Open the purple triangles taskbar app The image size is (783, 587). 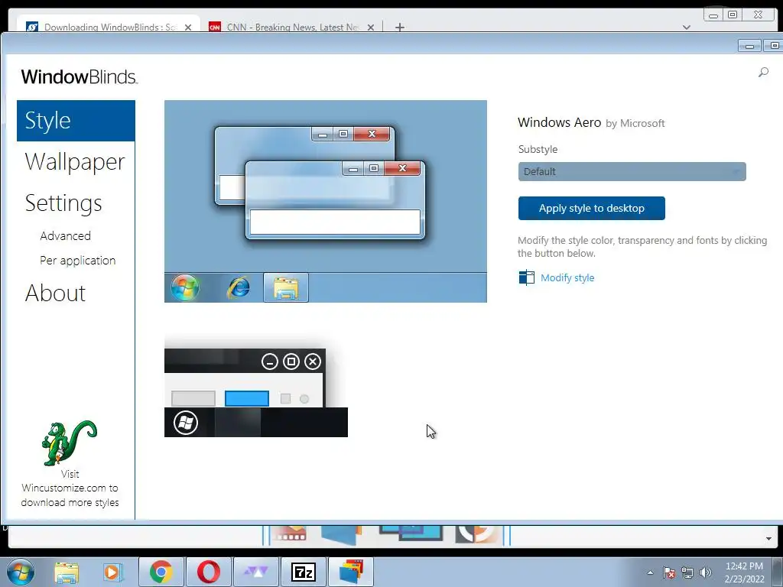coord(255,572)
